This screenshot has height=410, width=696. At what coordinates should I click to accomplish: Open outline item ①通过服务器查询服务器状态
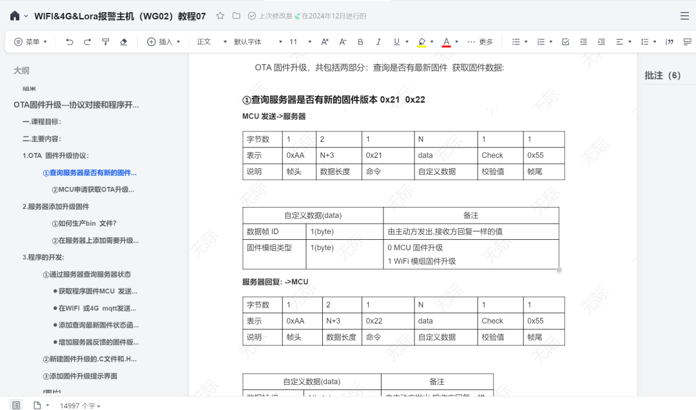[x=86, y=275]
